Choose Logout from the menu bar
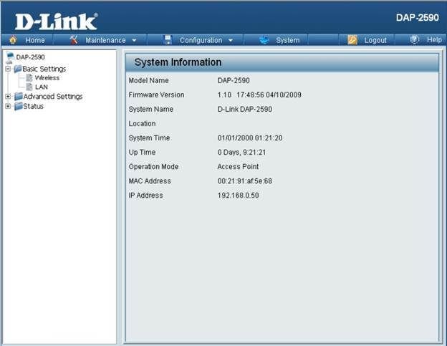The height and width of the screenshot is (346, 447). pyautogui.click(x=375, y=40)
